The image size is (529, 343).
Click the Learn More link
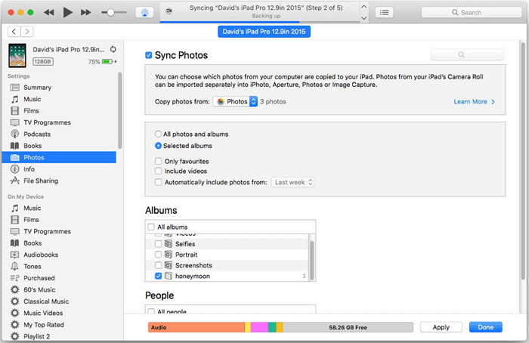click(x=474, y=101)
